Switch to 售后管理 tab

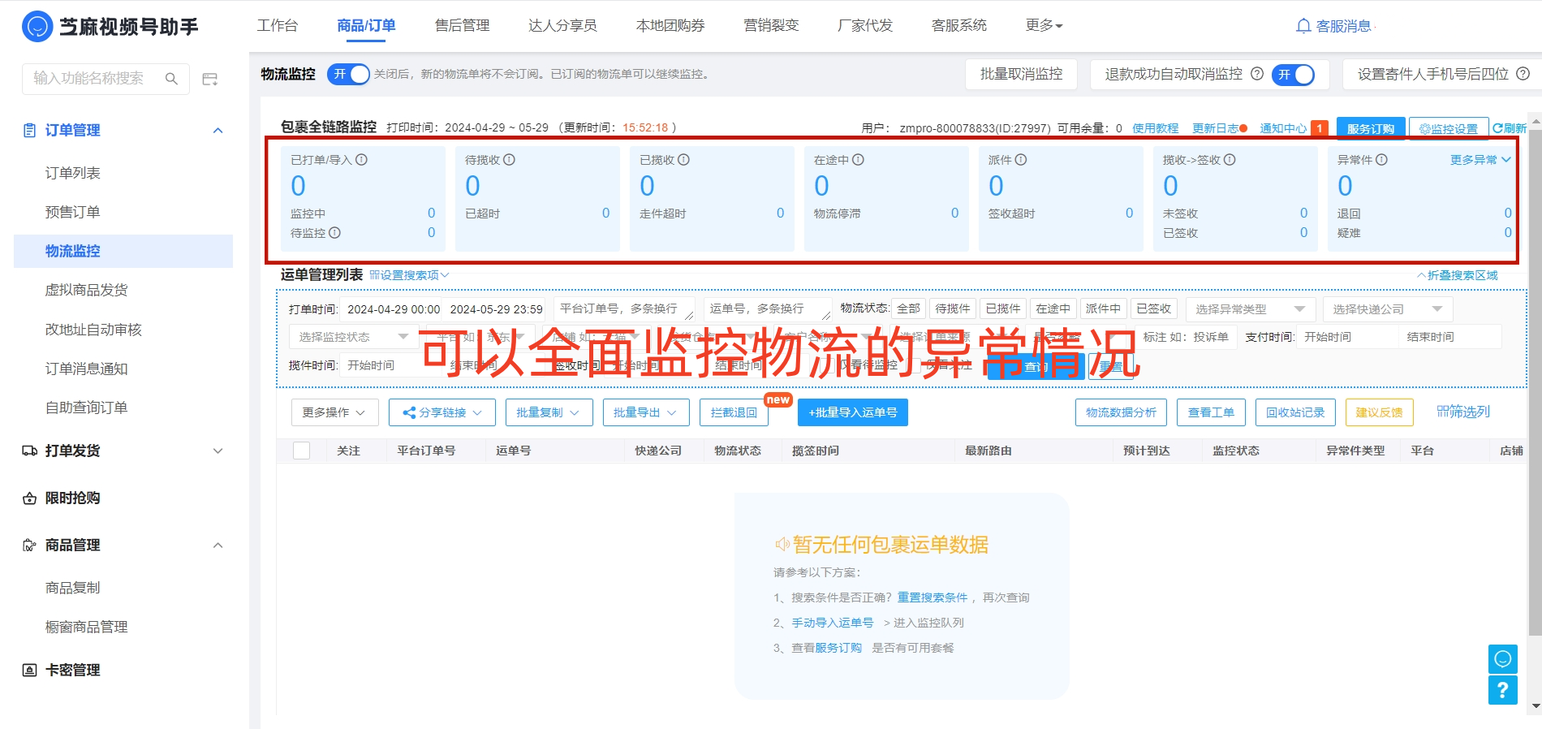pyautogui.click(x=463, y=25)
